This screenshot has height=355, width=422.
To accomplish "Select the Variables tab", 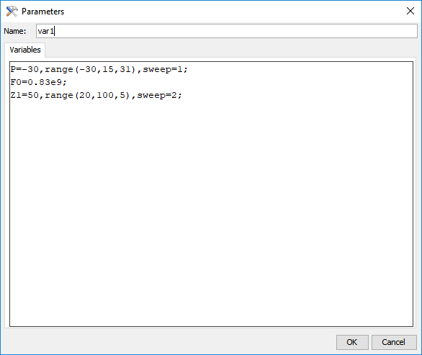I will pos(25,50).
